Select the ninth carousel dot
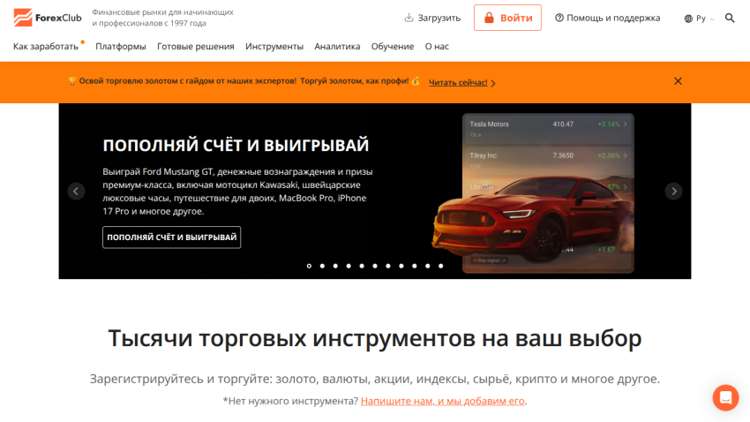Screen dimensions: 750x422 [414, 266]
